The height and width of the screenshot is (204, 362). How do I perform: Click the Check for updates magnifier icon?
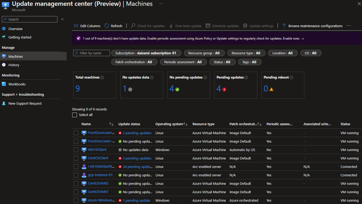pyautogui.click(x=133, y=26)
